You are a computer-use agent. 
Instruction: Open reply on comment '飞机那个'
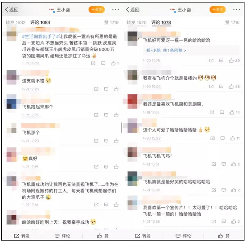point(106,141)
